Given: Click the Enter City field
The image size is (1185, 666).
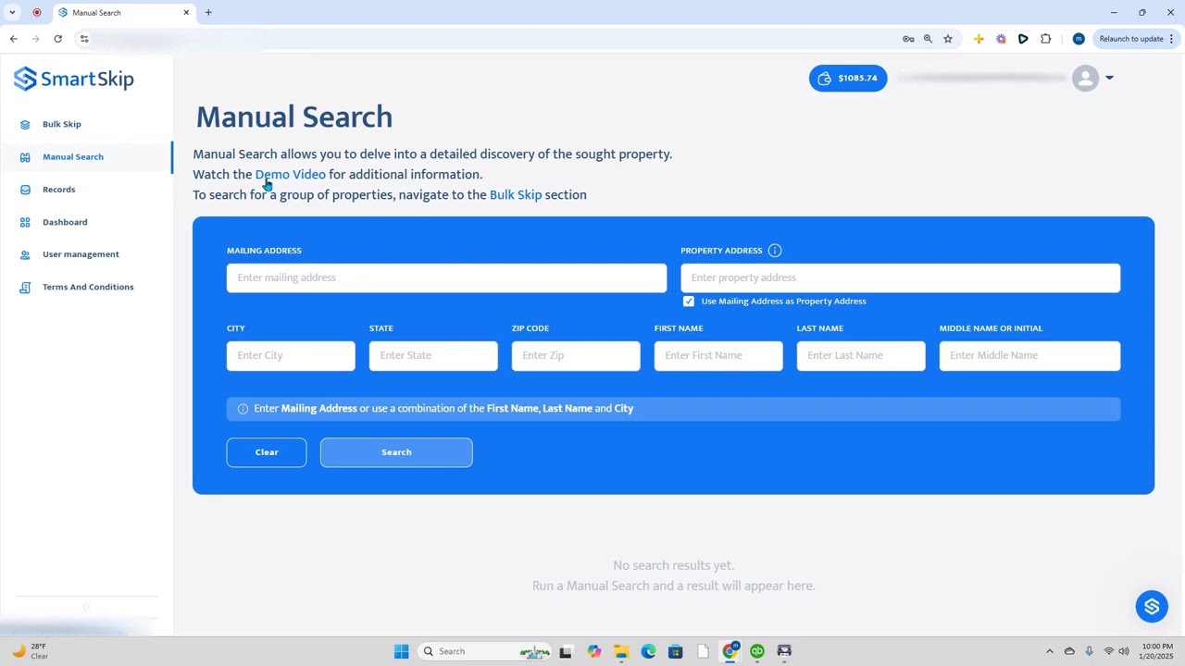Looking at the screenshot, I should [x=291, y=355].
